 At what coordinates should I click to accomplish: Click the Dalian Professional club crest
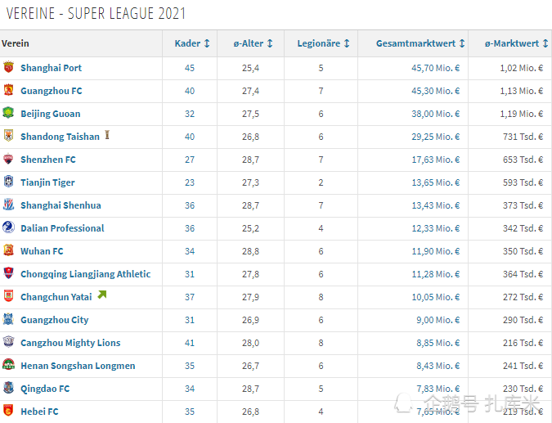(x=8, y=227)
